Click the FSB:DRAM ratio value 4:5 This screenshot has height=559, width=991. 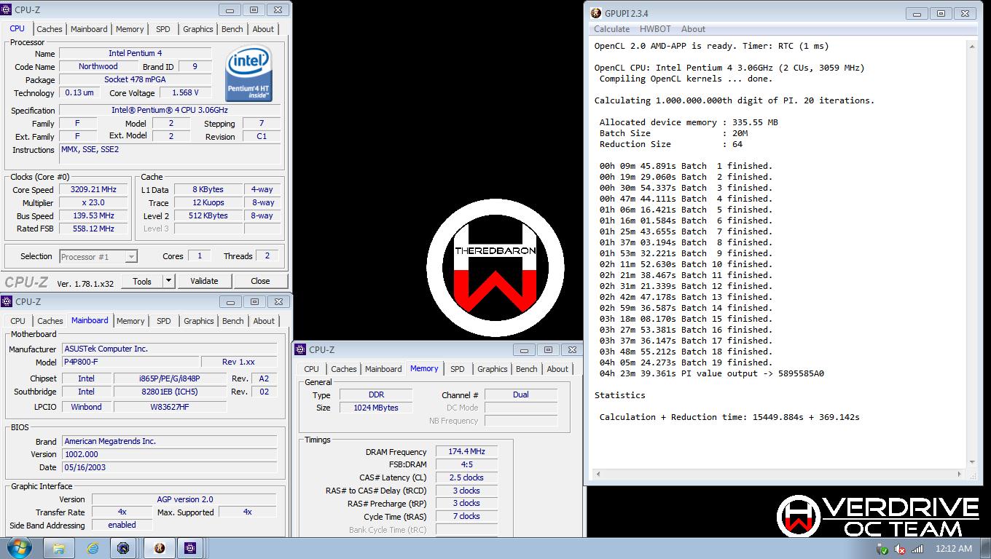(x=466, y=464)
